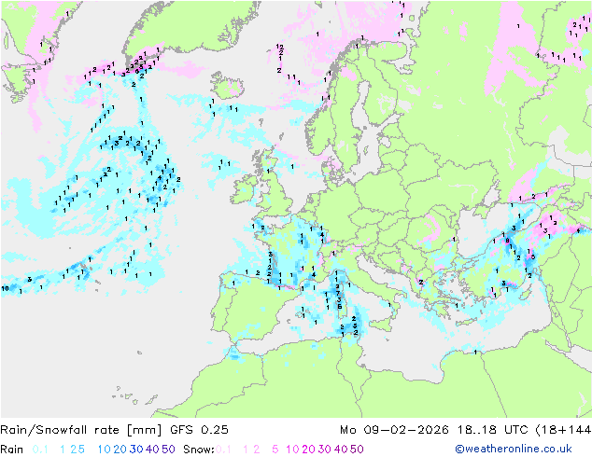Select the Rain 50 legend color value

pyautogui.click(x=168, y=450)
